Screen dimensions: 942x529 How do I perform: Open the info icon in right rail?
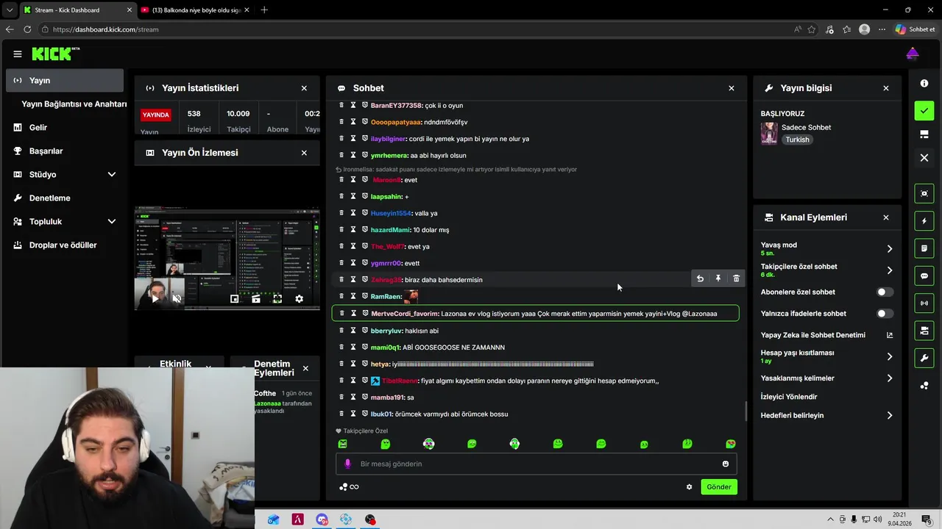tap(924, 83)
